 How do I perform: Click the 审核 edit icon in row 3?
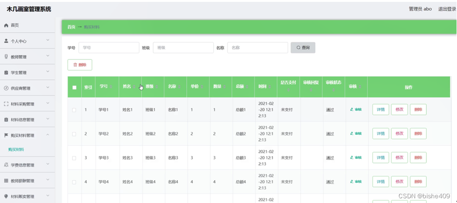[352, 158]
